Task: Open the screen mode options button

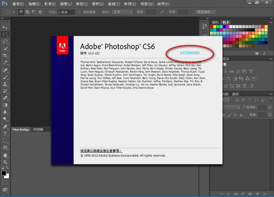Action: 5,190
